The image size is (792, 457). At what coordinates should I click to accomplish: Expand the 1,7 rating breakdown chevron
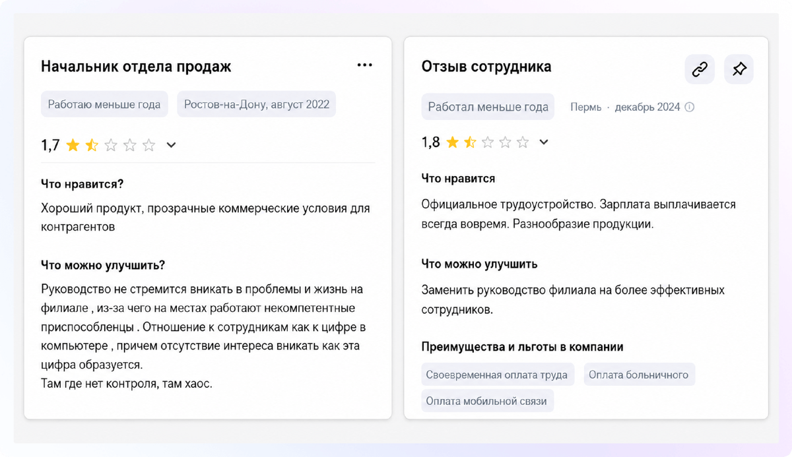[171, 145]
